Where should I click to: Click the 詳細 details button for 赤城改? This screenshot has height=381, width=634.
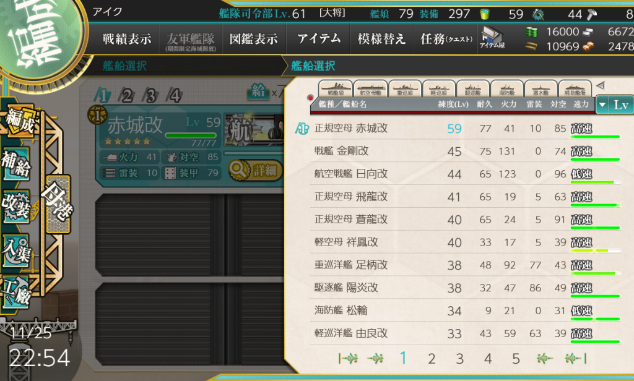[x=256, y=171]
